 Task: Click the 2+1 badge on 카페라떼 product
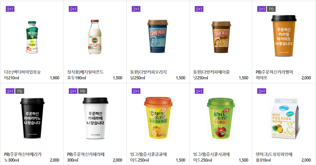(73, 91)
